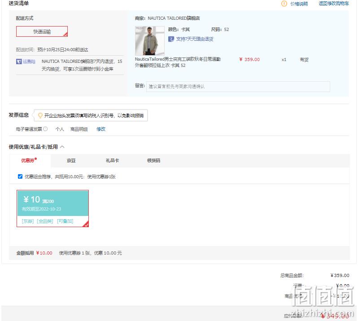Deselect the ¥10 满200 coupon card
This screenshot has width=358, height=321.
tap(52, 208)
